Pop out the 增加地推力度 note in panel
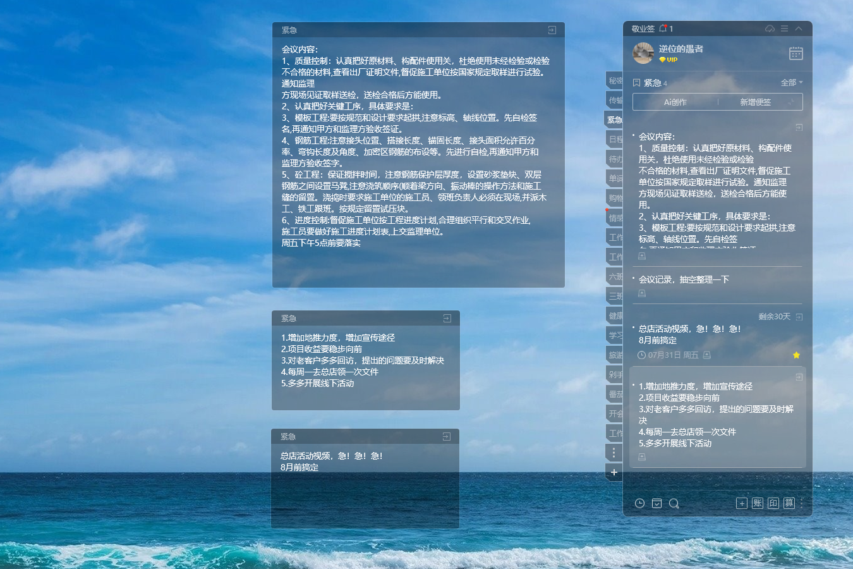853x569 pixels. click(799, 377)
